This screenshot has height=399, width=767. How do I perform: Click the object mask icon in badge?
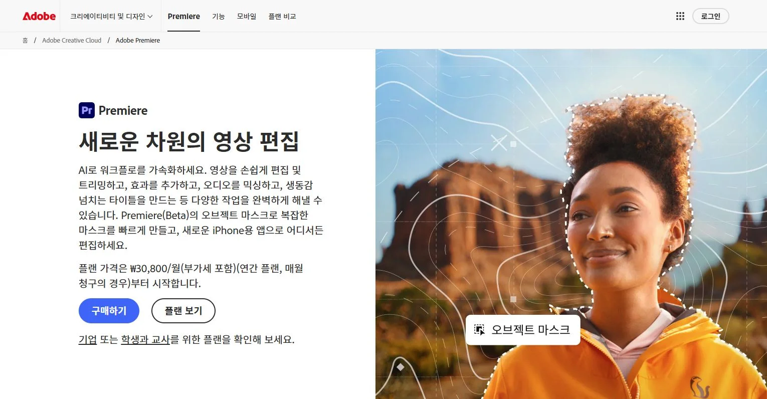pyautogui.click(x=479, y=330)
